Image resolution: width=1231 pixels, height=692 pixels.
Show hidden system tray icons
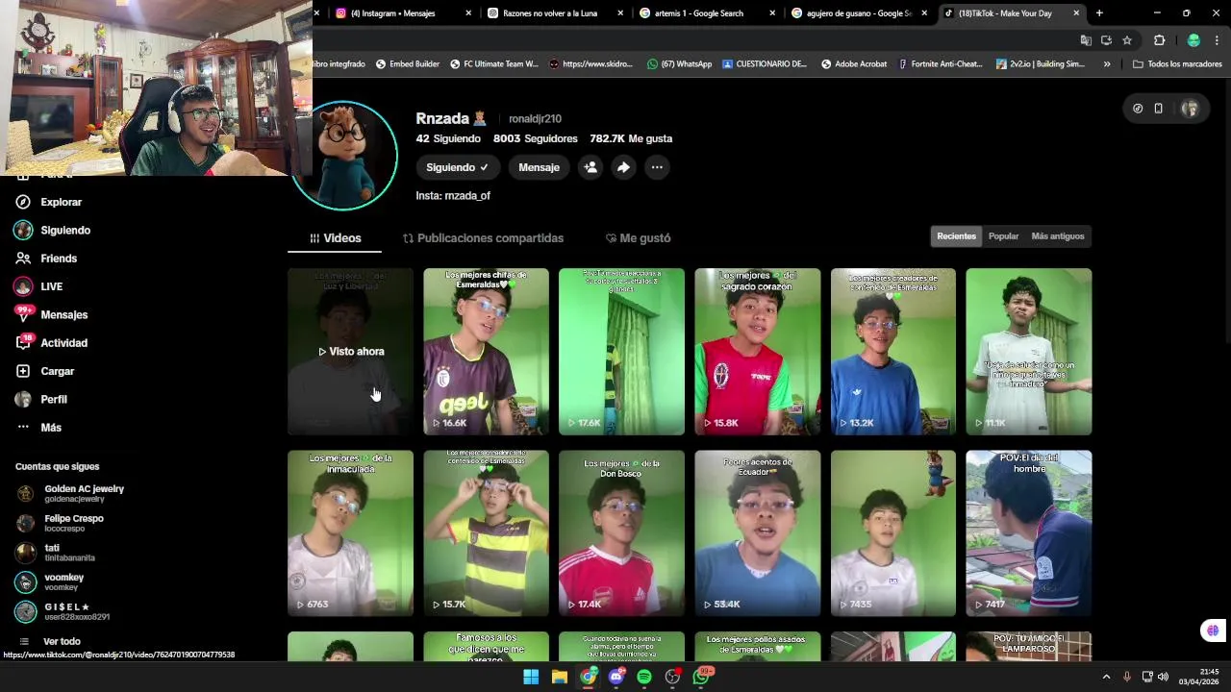click(x=1106, y=677)
